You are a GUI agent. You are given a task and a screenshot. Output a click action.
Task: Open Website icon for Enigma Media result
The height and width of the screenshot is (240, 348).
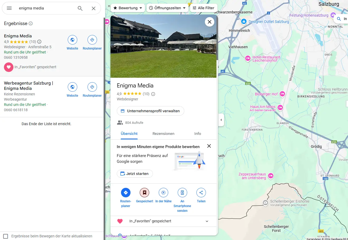[72, 40]
